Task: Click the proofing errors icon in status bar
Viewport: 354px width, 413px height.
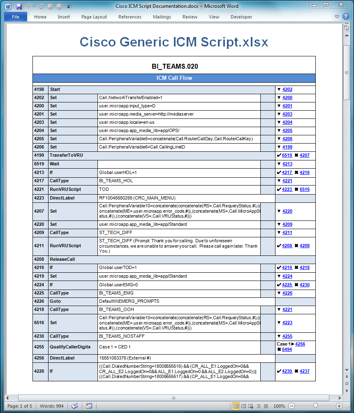Action: point(75,406)
